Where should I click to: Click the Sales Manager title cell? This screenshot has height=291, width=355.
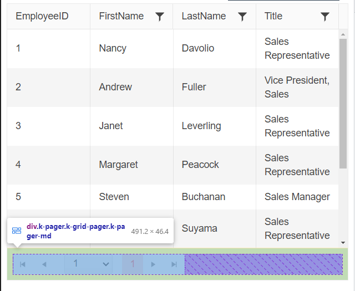[297, 197]
